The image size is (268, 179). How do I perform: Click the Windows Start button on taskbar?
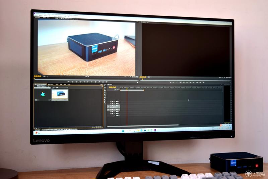(123, 131)
